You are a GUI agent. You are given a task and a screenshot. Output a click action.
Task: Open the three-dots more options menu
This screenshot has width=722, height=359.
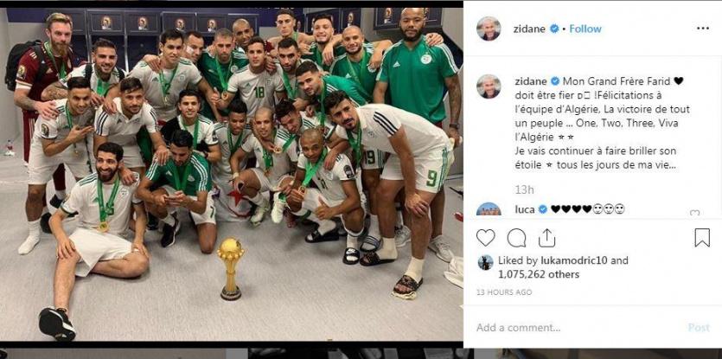click(703, 29)
